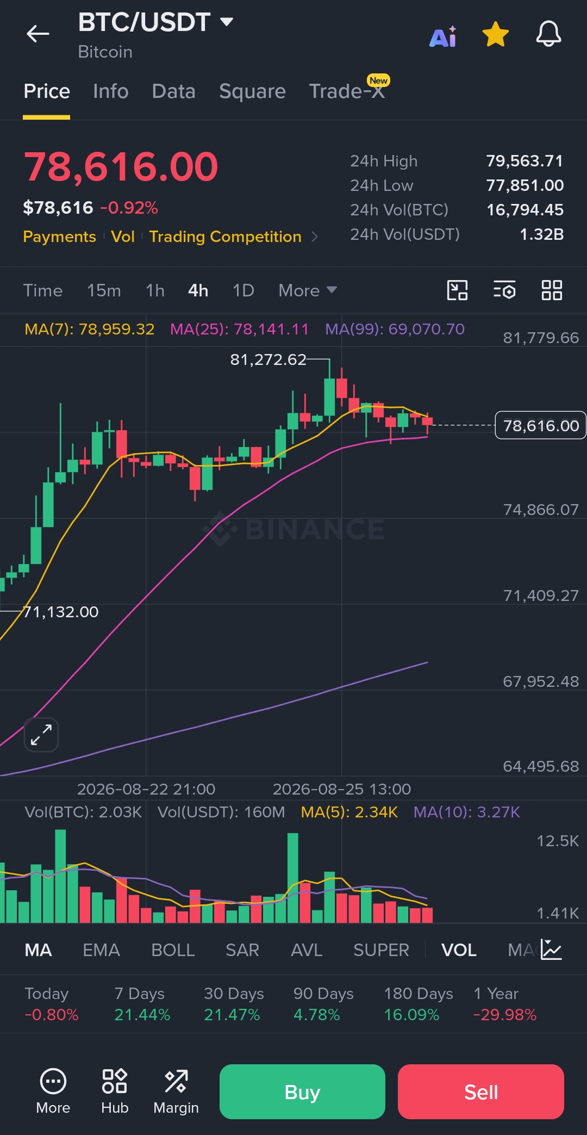Select the 78,616.00 current price marker
The image size is (587, 1135).
click(x=541, y=425)
